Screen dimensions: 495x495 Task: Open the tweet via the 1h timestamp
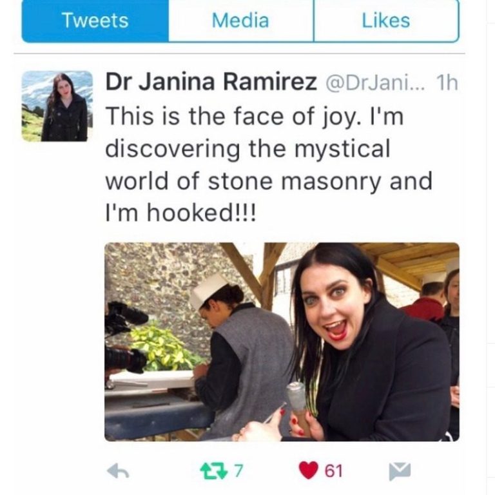pos(447,82)
